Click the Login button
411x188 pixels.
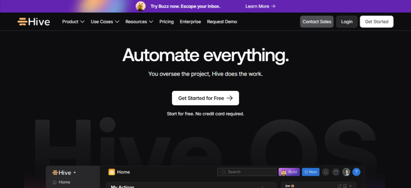(x=346, y=22)
